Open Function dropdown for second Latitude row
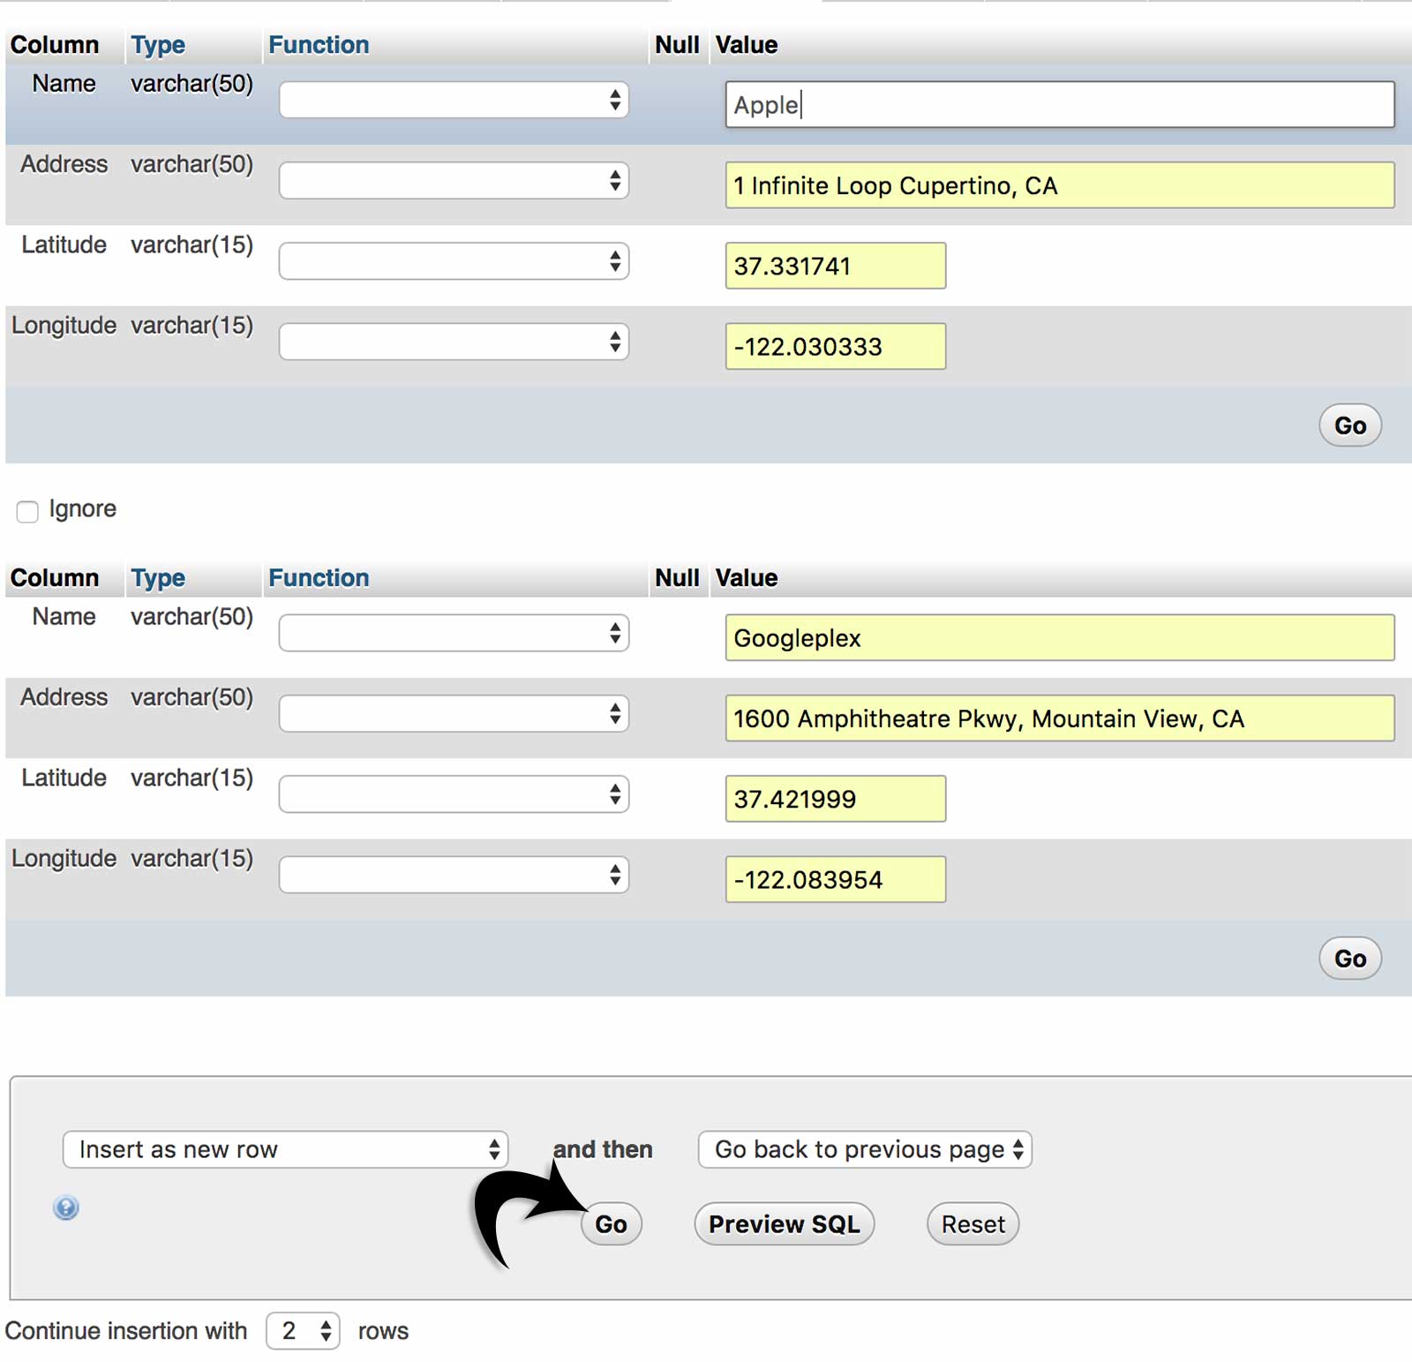 click(x=454, y=794)
